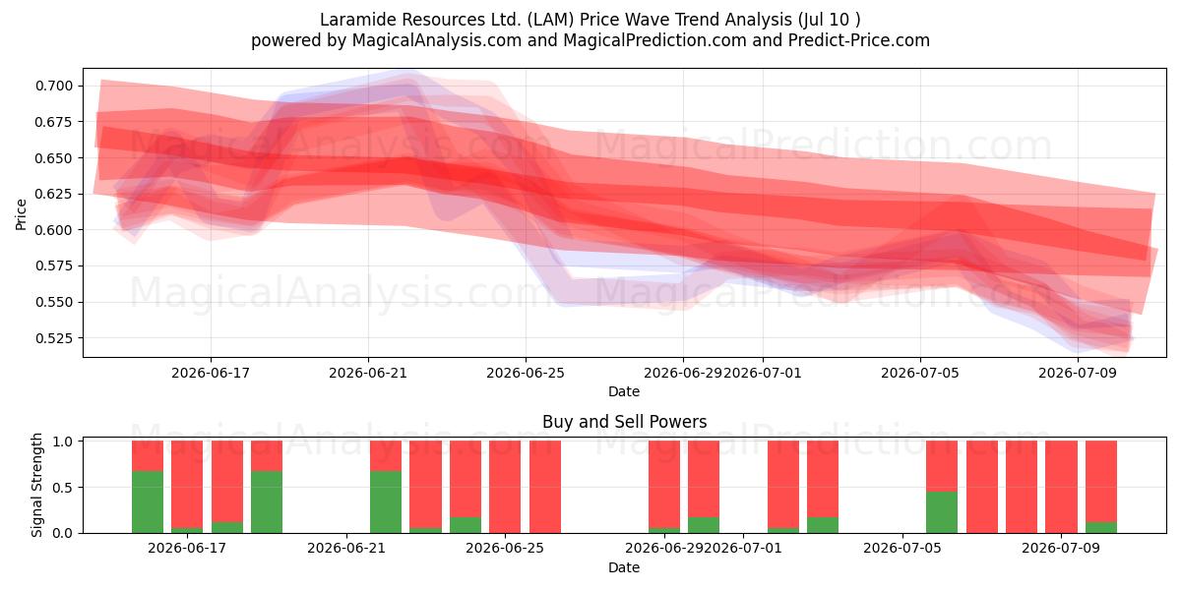Click the chart title mentioning Laramide Resources Ltd.
Image resolution: width=1181 pixels, height=590 pixels.
[590, 20]
